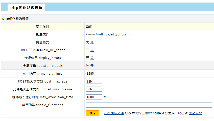The height and width of the screenshot is (121, 214).
Task: Select the /www/wdlinux/etc/php.ini path text
Action: tap(107, 34)
